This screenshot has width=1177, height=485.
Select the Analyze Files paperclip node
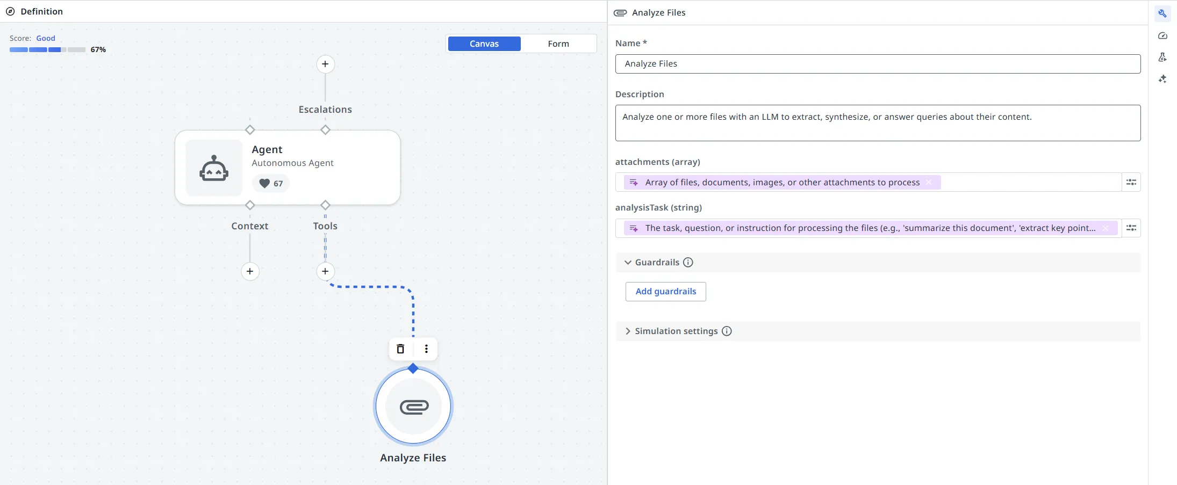click(x=413, y=407)
